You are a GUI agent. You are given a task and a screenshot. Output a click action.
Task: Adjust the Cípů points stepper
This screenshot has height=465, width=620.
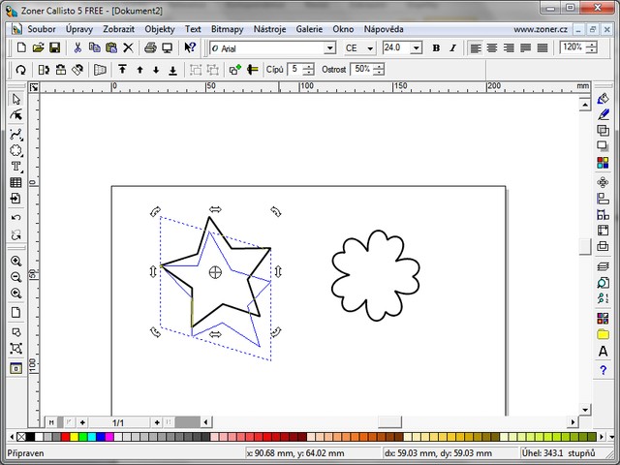tap(308, 70)
